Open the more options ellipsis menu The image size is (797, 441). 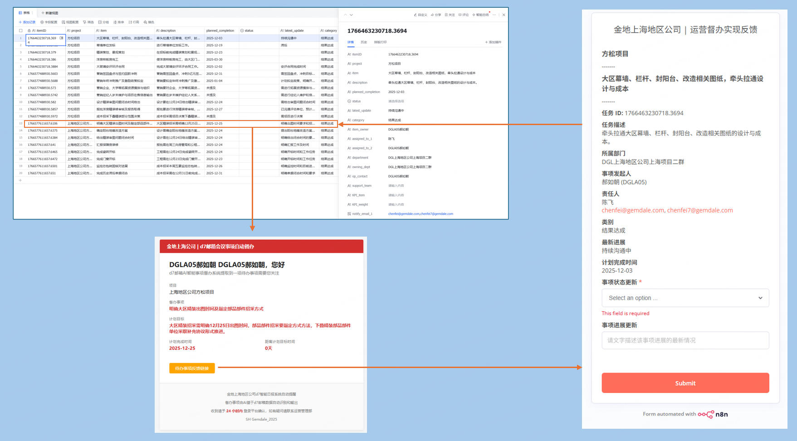coord(494,15)
